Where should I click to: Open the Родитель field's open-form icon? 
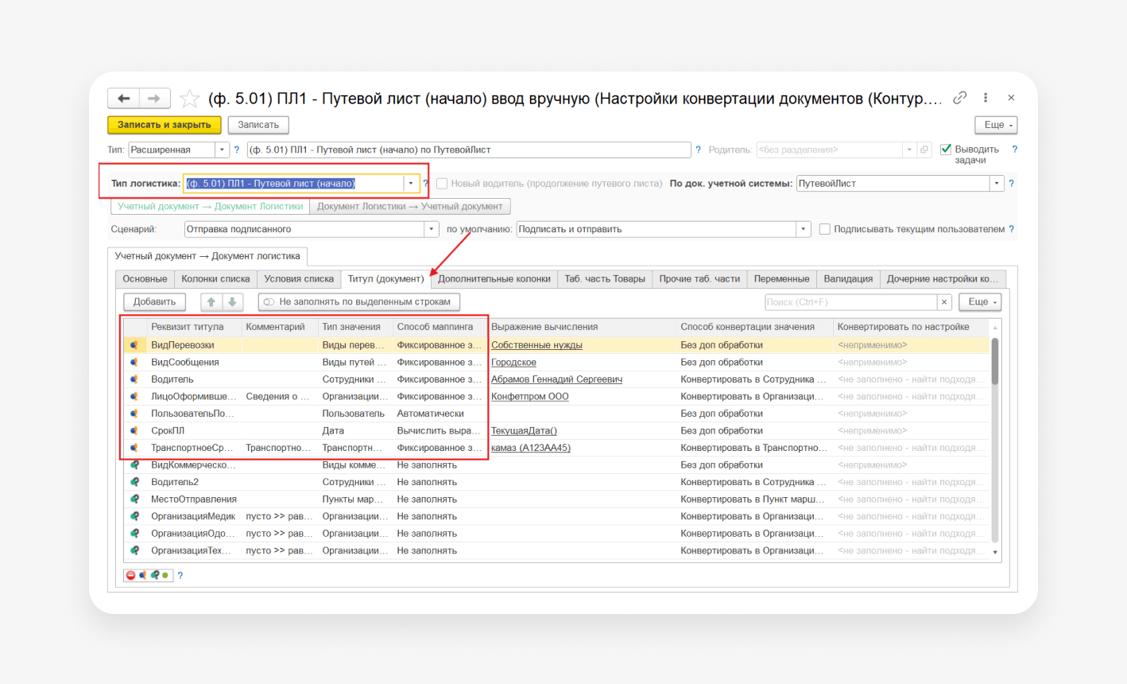(924, 150)
